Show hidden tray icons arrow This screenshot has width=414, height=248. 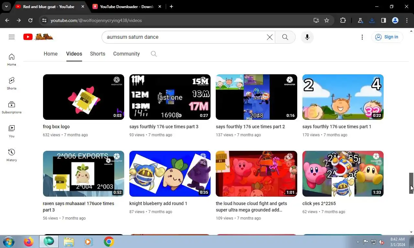pos(358,242)
